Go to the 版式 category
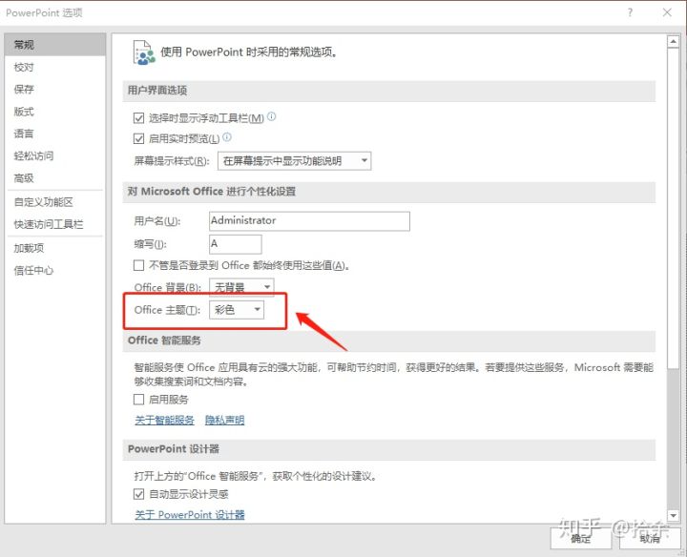The image size is (687, 557). [55, 112]
